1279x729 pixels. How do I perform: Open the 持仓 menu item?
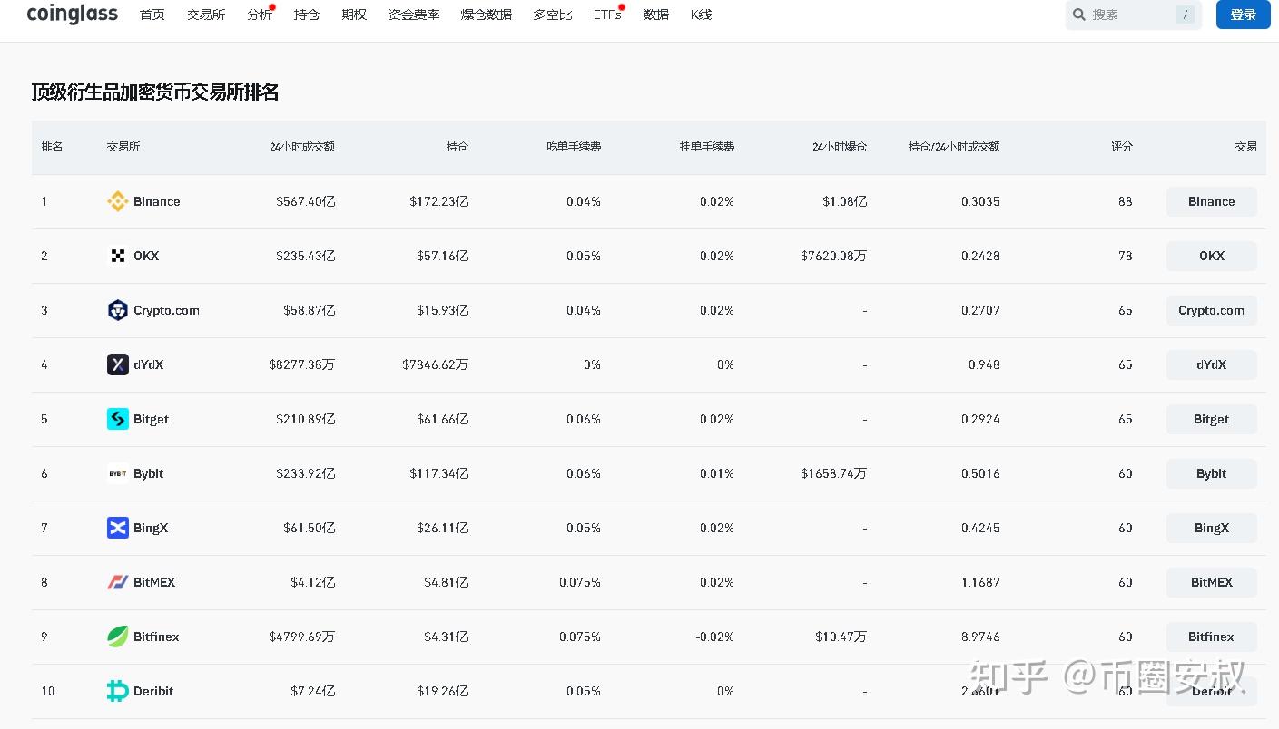(307, 15)
